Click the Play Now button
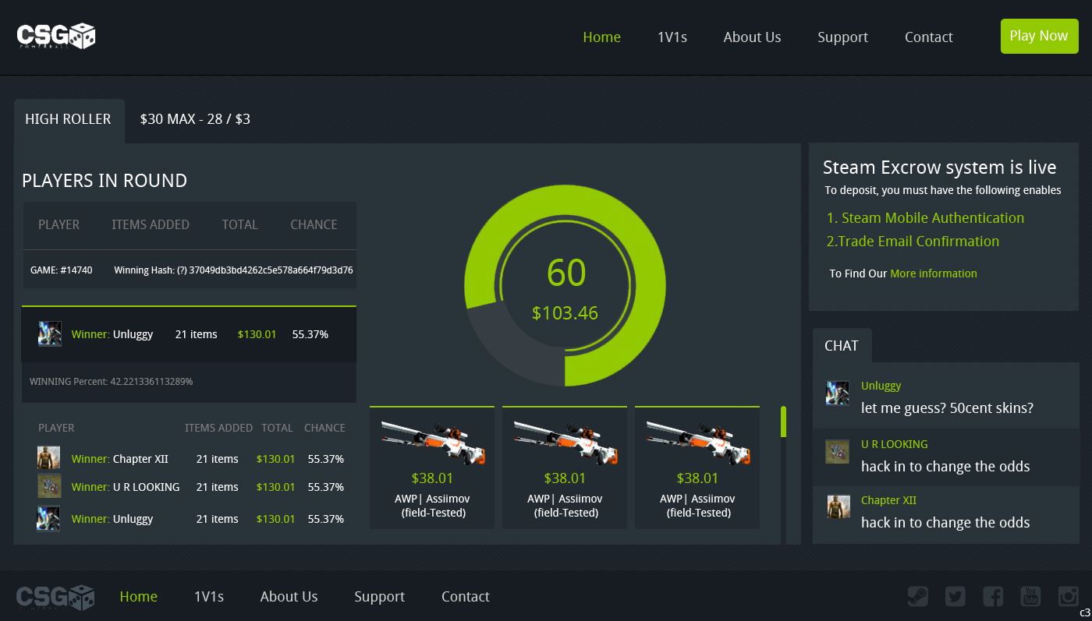This screenshot has height=621, width=1092. [1039, 36]
